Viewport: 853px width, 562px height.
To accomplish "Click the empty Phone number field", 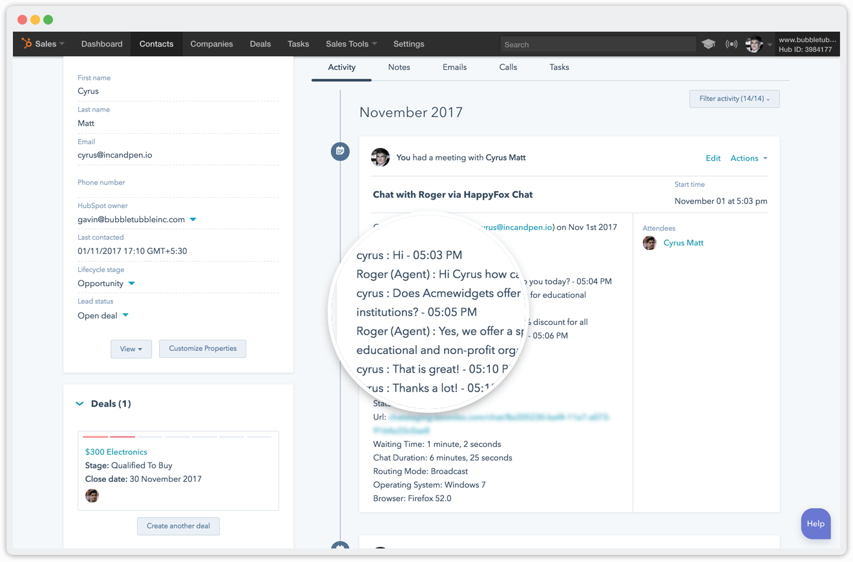I will (178, 187).
